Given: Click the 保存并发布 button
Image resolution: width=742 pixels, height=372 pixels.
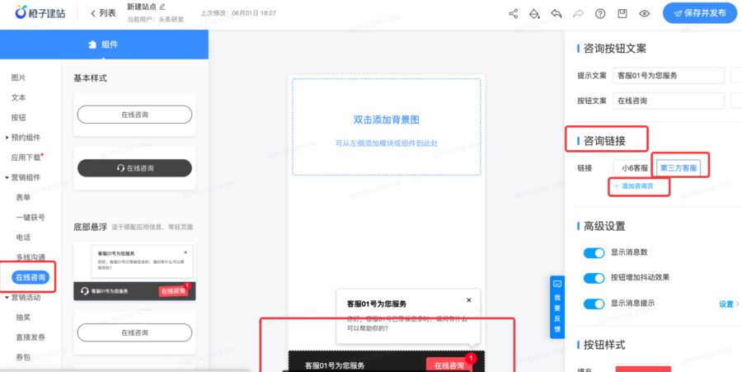Looking at the screenshot, I should (700, 14).
